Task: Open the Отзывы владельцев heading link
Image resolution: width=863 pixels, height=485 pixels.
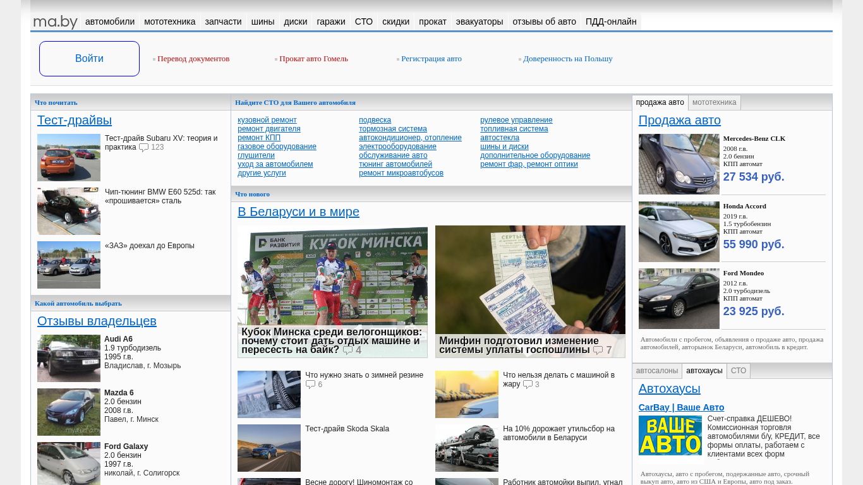Action: click(x=97, y=321)
